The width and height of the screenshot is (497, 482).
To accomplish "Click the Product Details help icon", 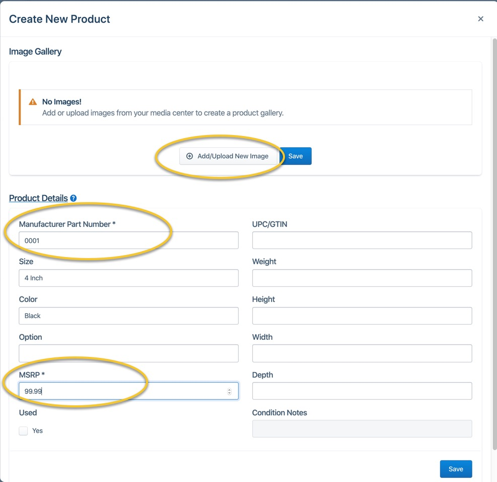I will (x=74, y=198).
